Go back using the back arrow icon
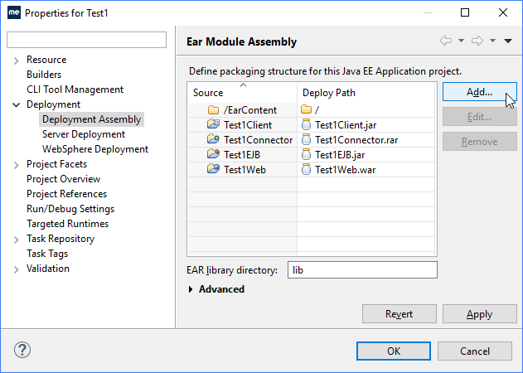This screenshot has width=523, height=373. (x=446, y=41)
